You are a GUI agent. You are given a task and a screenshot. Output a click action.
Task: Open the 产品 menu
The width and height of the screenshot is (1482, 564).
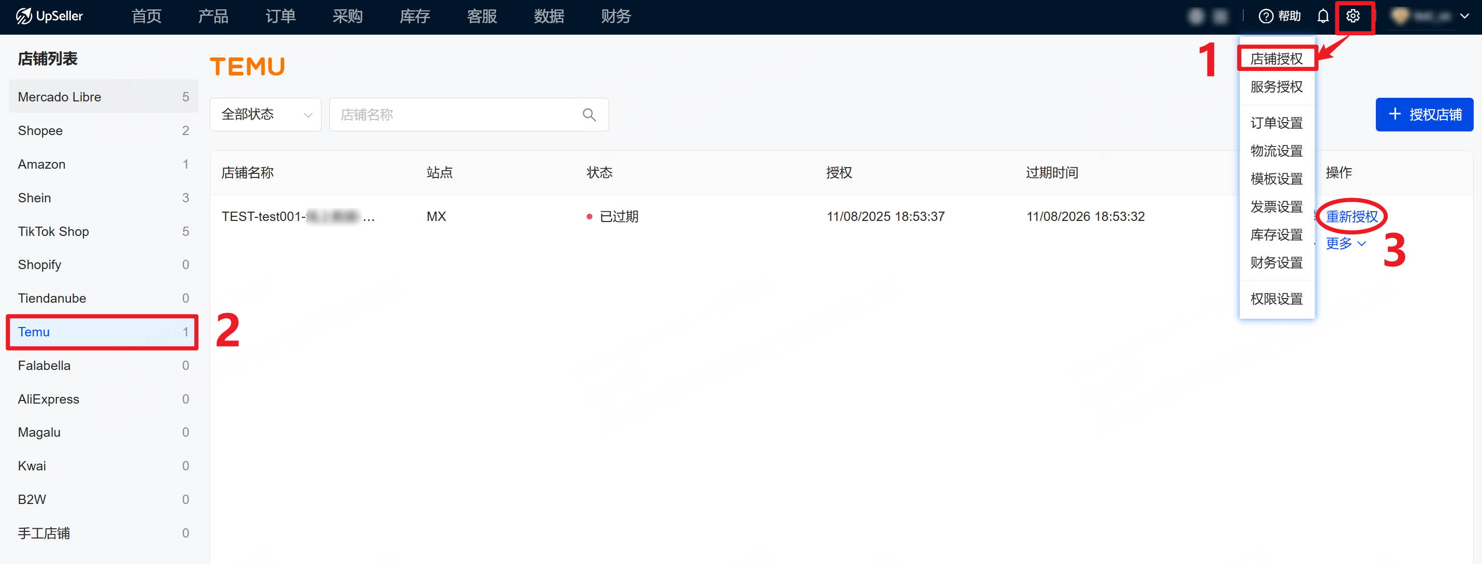pyautogui.click(x=213, y=16)
